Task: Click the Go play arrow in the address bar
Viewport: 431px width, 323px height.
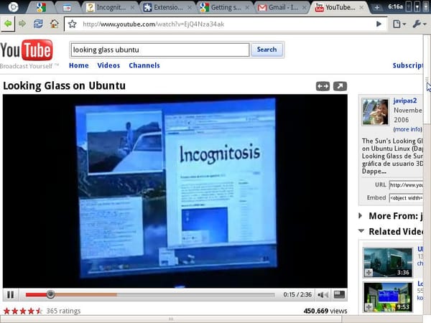Action: click(x=379, y=24)
